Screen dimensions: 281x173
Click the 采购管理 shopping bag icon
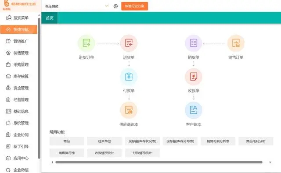8,64
